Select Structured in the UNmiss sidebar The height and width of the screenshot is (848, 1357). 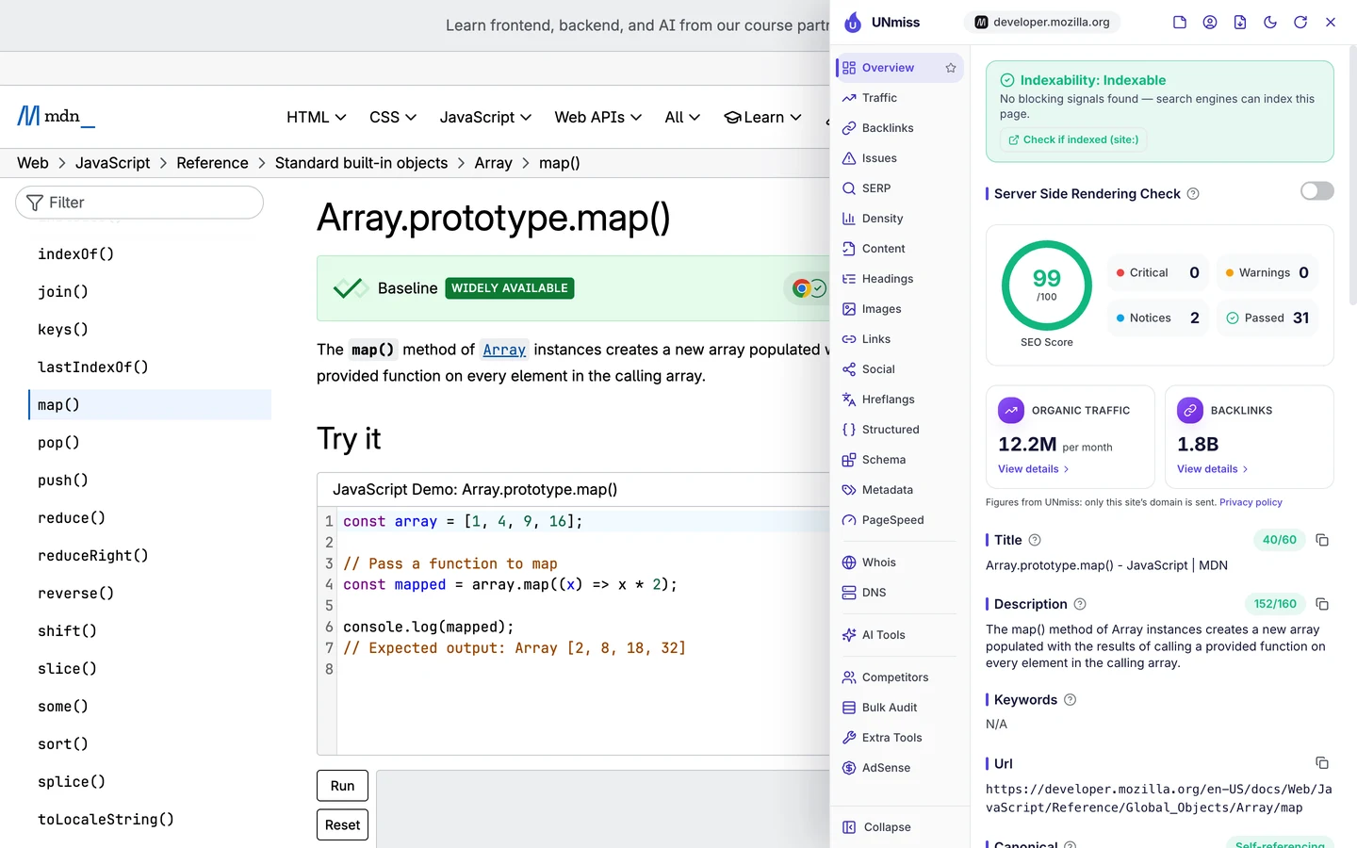point(899,430)
